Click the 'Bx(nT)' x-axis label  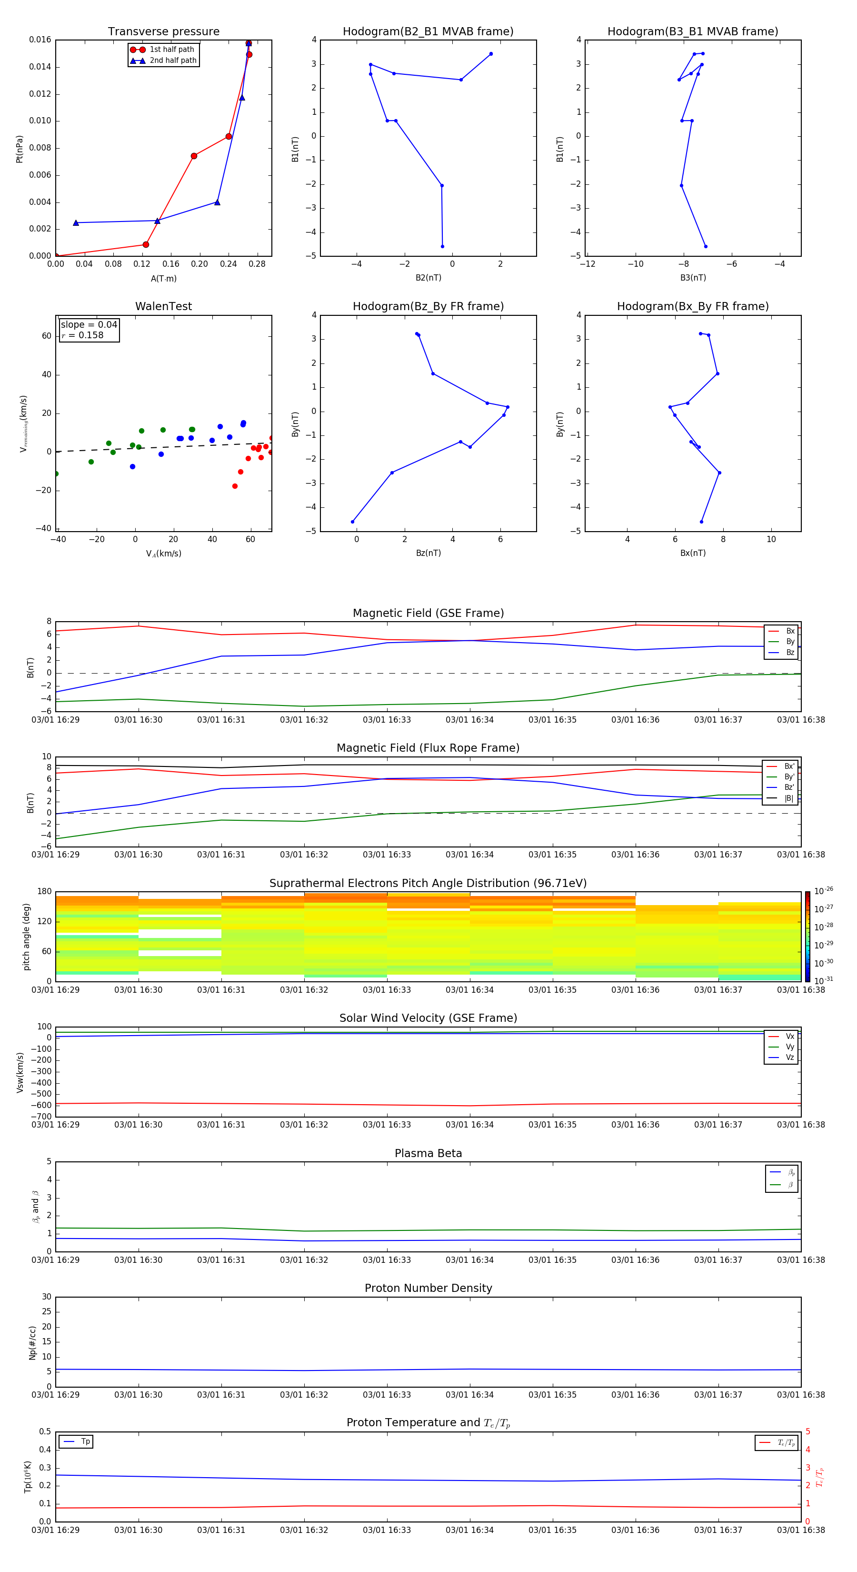[x=693, y=553]
